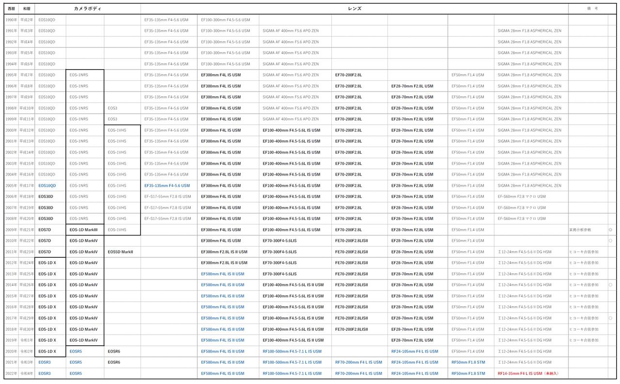Select SIGMA AF 400mm in the 1991年 row
This screenshot has height=384, width=620.
tap(291, 31)
